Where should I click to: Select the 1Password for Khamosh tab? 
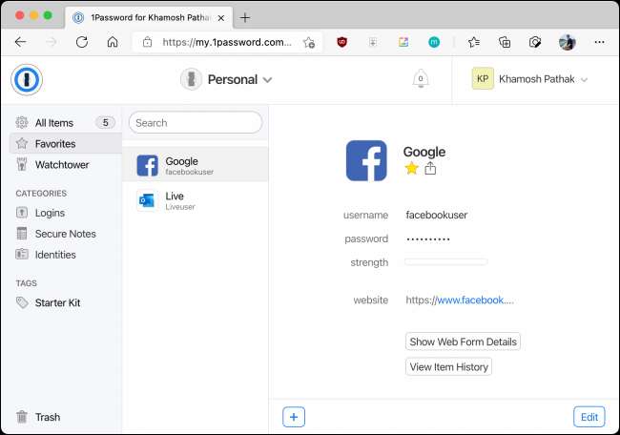[149, 17]
